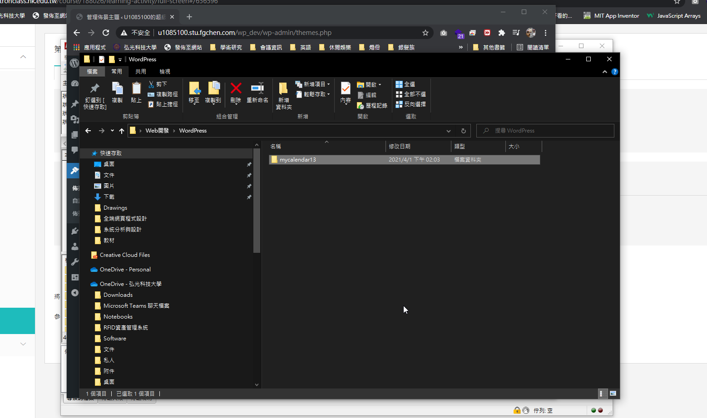Screen dimensions: 707x418
Task: Click 全部不選 to deselect all items
Action: pyautogui.click(x=410, y=94)
